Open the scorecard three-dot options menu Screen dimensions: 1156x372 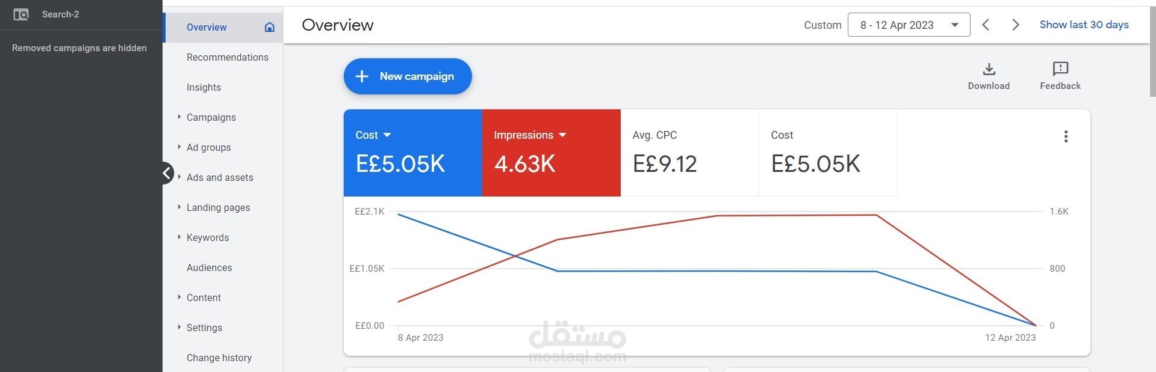[x=1066, y=136]
